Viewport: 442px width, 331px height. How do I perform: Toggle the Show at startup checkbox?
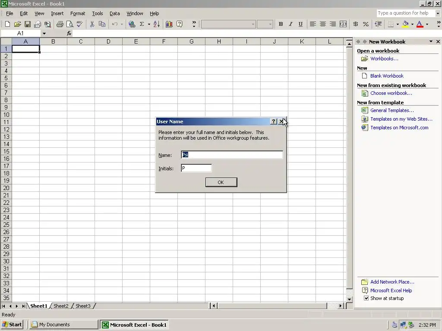pyautogui.click(x=366, y=298)
